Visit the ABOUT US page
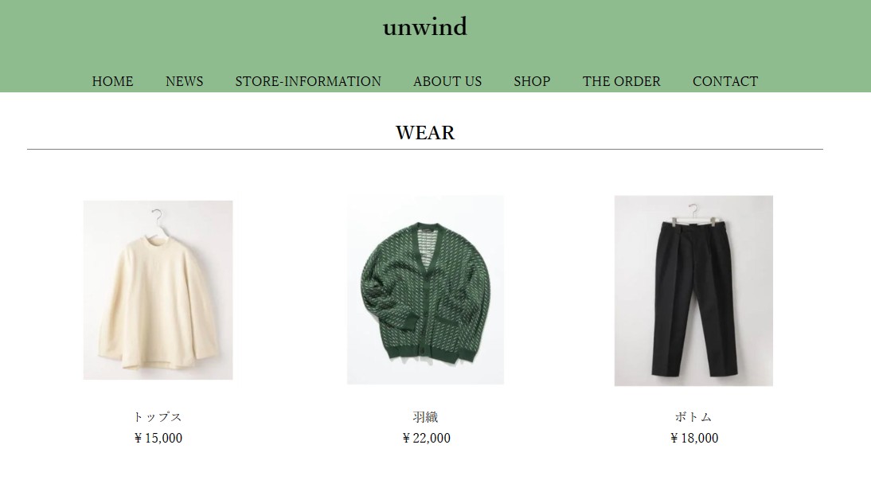The image size is (871, 480). [447, 82]
